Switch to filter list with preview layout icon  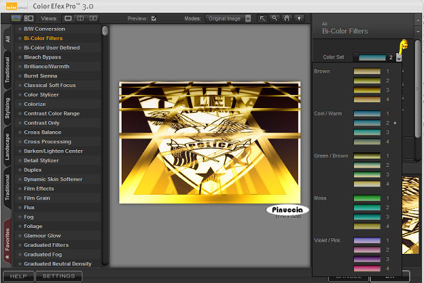28,18
